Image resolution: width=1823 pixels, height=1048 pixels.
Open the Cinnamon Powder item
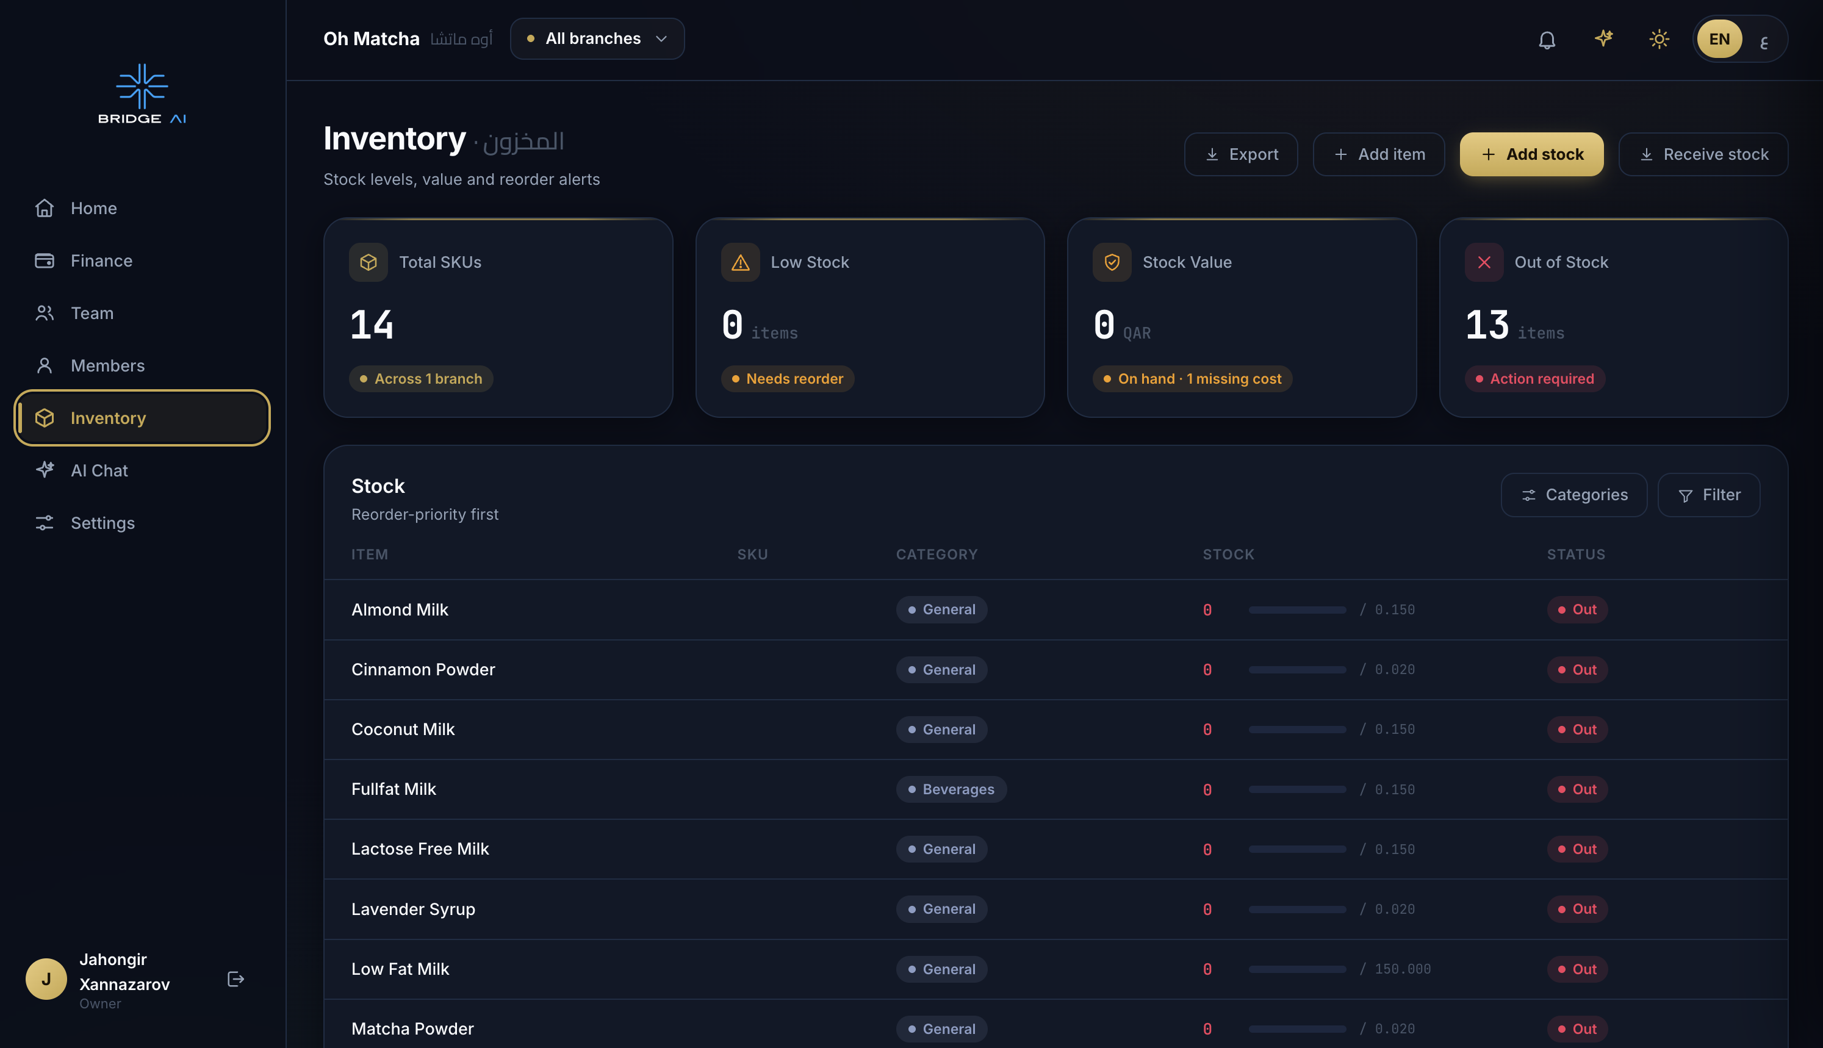(1056, 669)
